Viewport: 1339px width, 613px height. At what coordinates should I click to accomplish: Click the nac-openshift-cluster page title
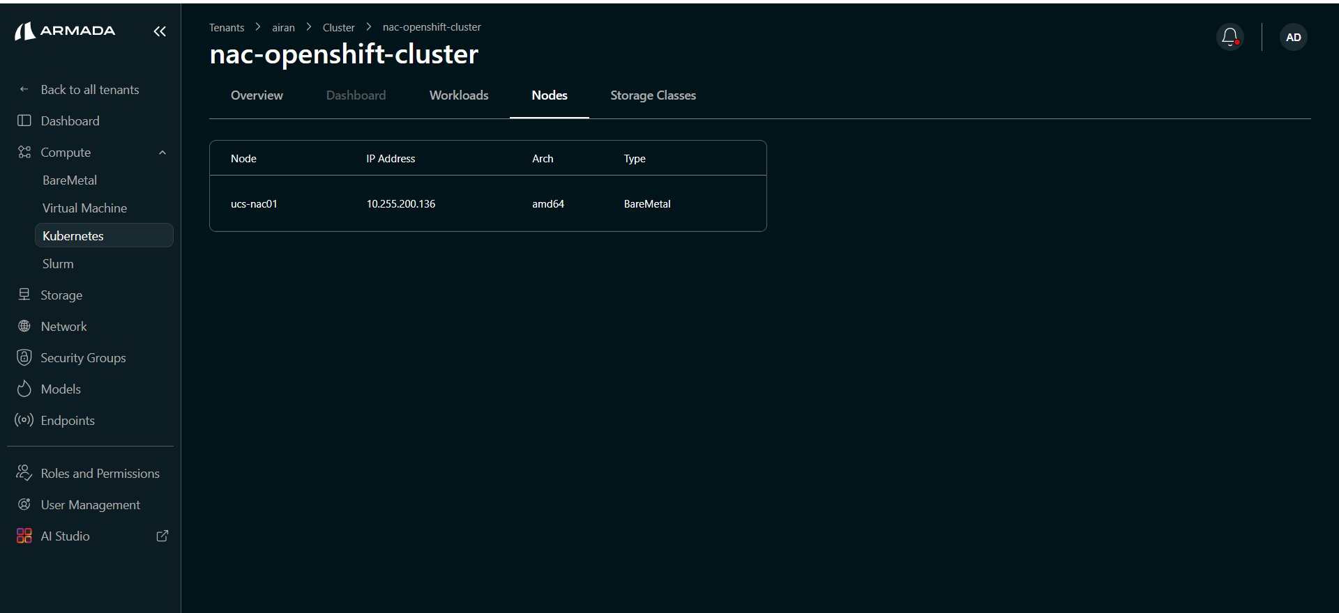pos(344,54)
